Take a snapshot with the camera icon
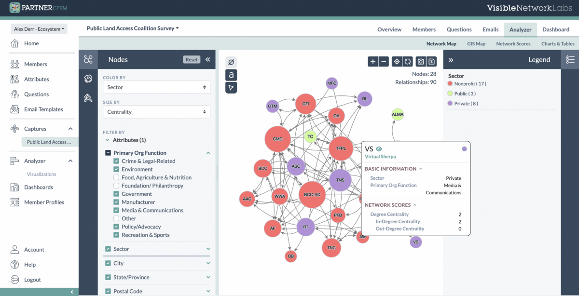 (x=421, y=61)
